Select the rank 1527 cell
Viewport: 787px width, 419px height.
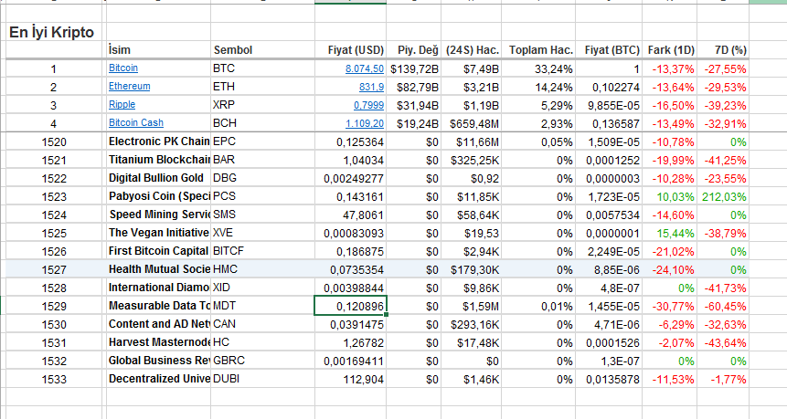pyautogui.click(x=54, y=269)
